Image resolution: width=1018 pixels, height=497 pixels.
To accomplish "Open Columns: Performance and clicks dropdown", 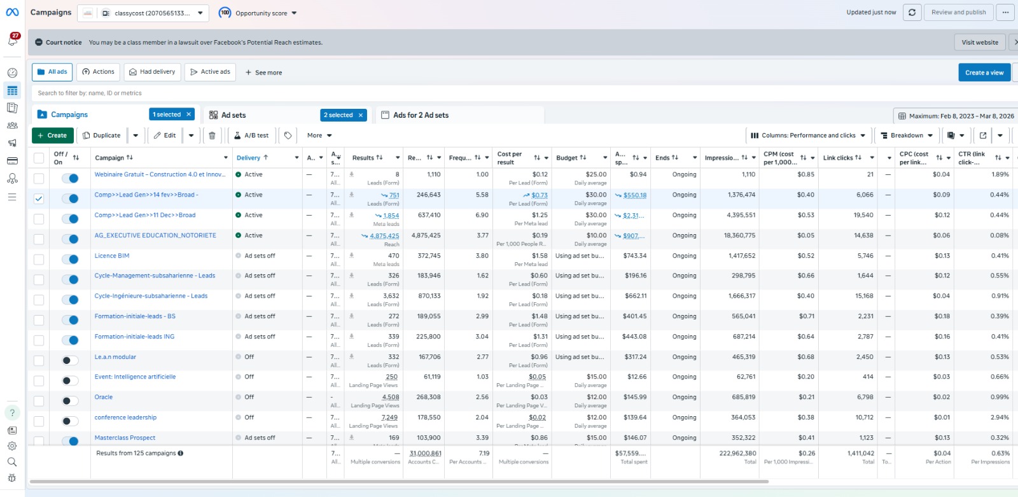I will click(808, 136).
